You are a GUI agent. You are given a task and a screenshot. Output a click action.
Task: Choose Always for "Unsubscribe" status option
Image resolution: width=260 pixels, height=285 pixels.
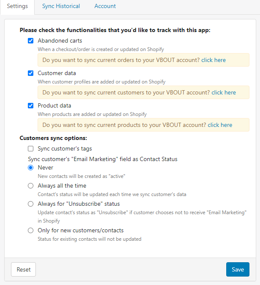click(x=30, y=204)
